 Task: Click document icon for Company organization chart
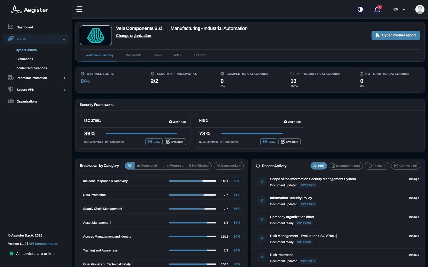[x=262, y=220]
